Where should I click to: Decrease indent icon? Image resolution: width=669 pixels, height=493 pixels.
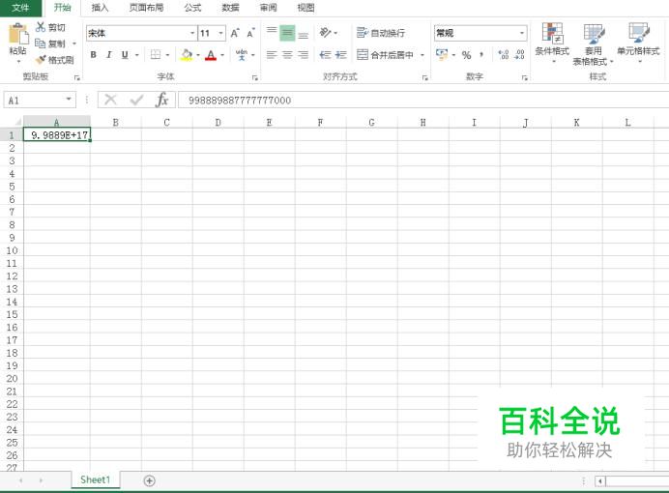click(x=325, y=54)
